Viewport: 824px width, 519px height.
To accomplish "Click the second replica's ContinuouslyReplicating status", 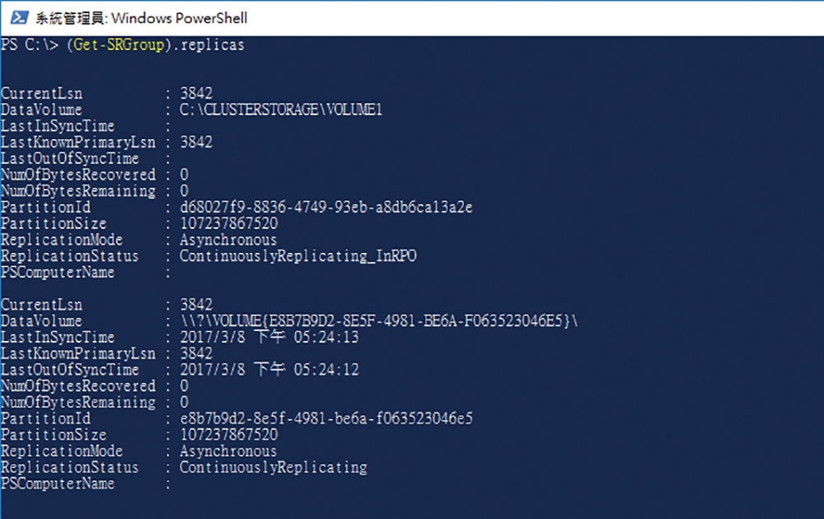I will click(274, 467).
